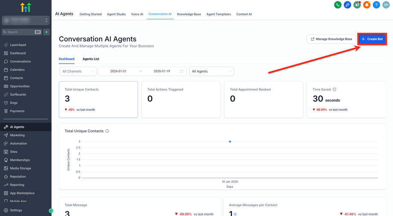Click the Create Bot button

pyautogui.click(x=372, y=39)
